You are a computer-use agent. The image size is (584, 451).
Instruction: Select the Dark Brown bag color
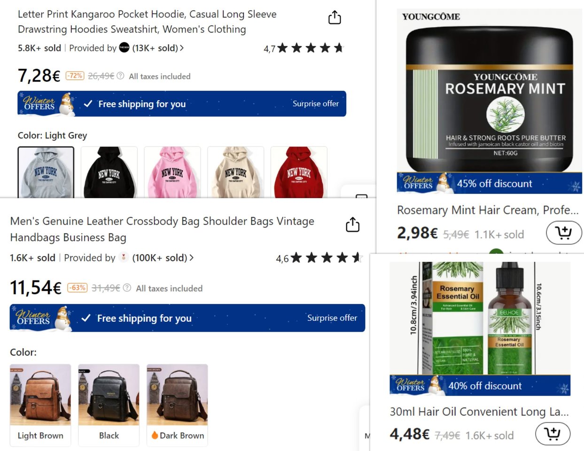click(x=177, y=405)
